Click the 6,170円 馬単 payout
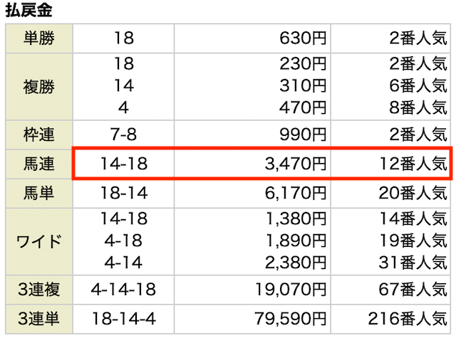456x338 pixels. click(x=296, y=194)
